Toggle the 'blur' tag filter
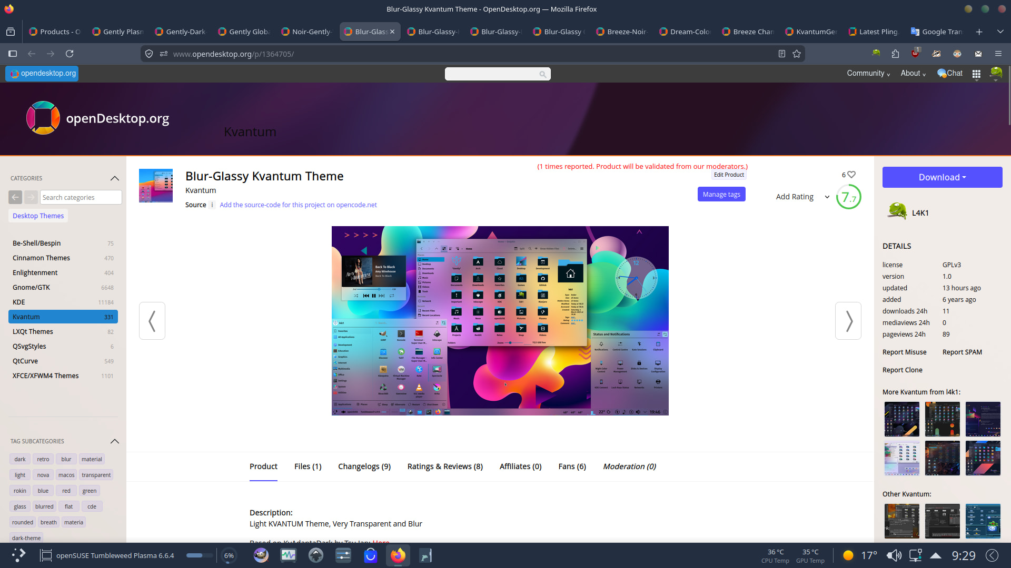This screenshot has height=568, width=1011. pos(66,459)
